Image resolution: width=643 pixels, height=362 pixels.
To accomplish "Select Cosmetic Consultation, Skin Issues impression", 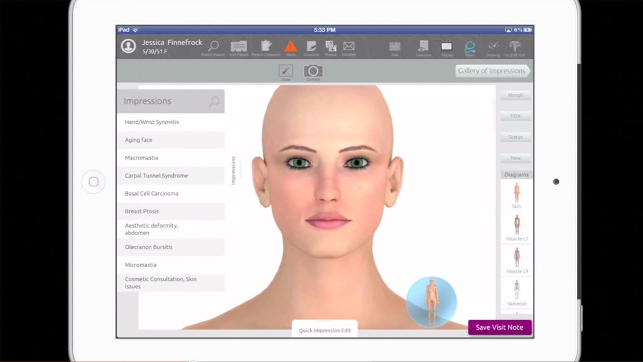I will tap(171, 282).
